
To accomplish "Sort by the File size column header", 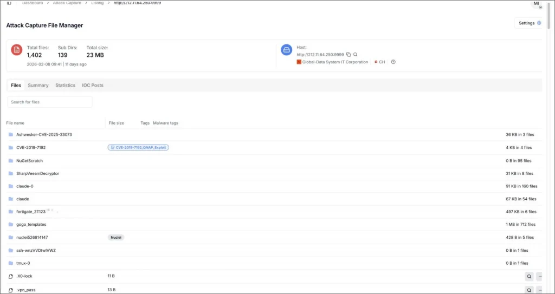I will [x=116, y=123].
